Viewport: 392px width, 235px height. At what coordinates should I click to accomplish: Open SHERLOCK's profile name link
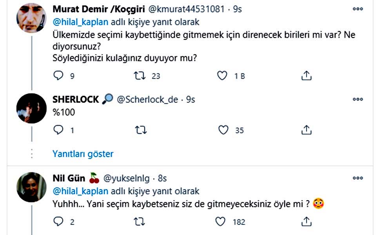coord(76,99)
